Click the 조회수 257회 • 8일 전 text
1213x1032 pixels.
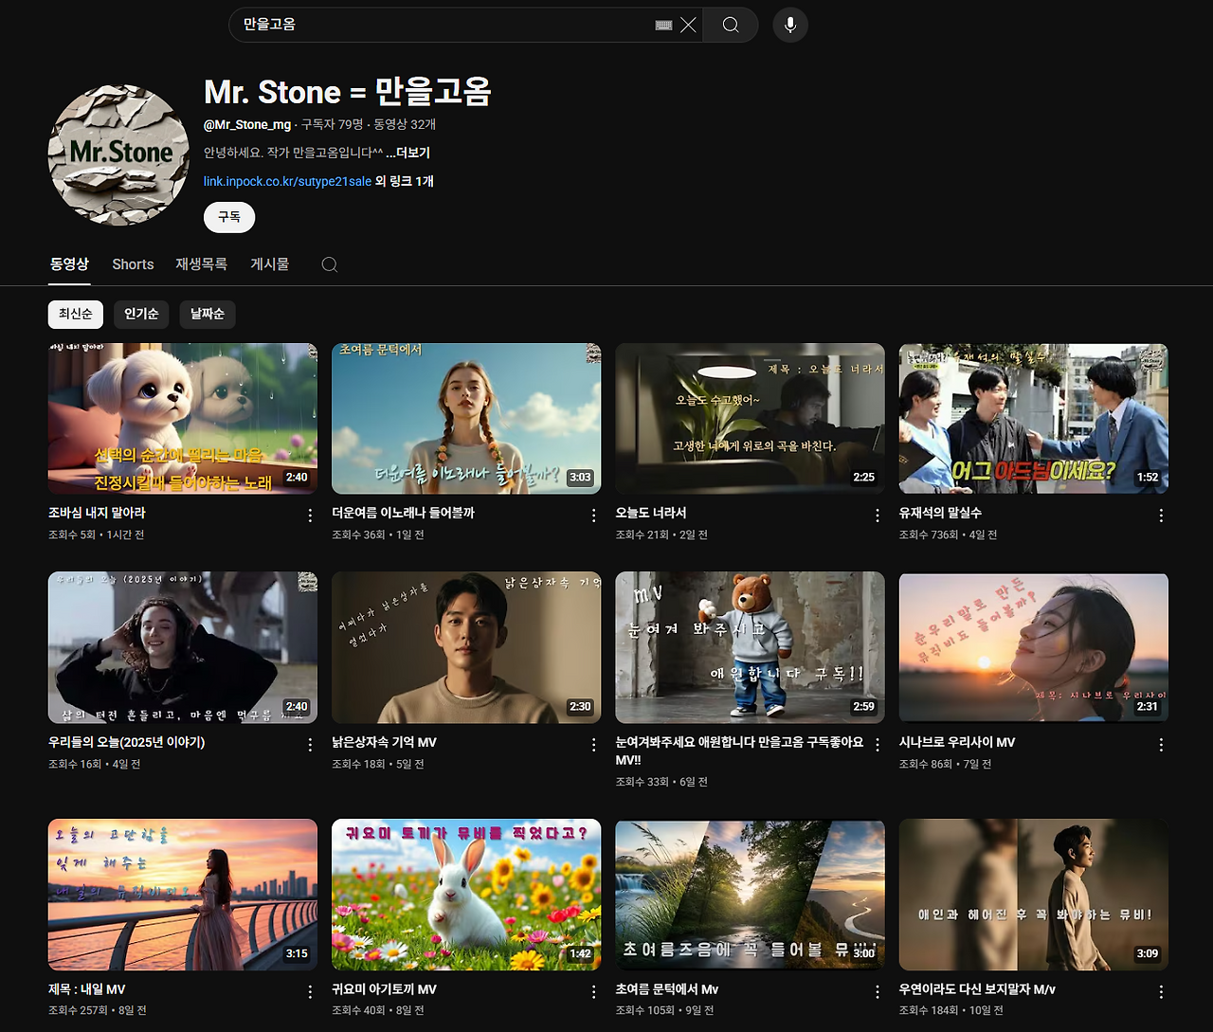click(x=98, y=1011)
